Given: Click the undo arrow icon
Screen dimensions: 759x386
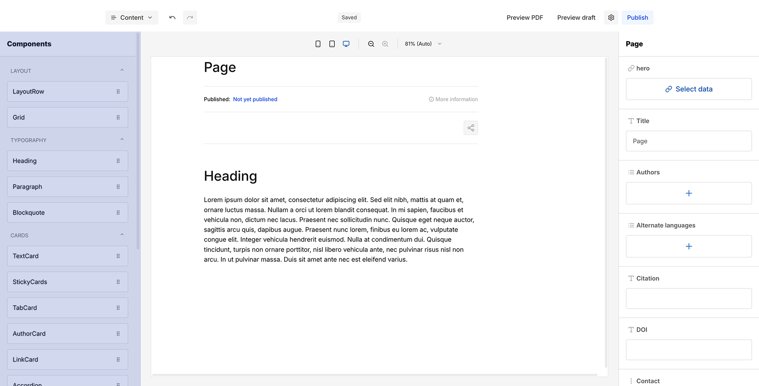Looking at the screenshot, I should point(172,18).
